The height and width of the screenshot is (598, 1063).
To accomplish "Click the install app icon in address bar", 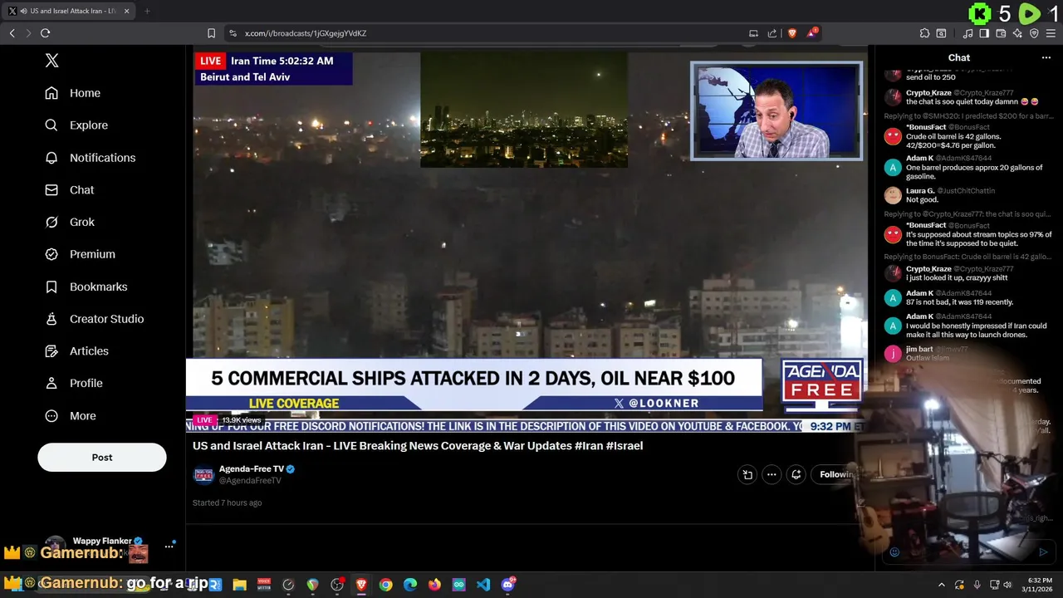I will tap(753, 33).
